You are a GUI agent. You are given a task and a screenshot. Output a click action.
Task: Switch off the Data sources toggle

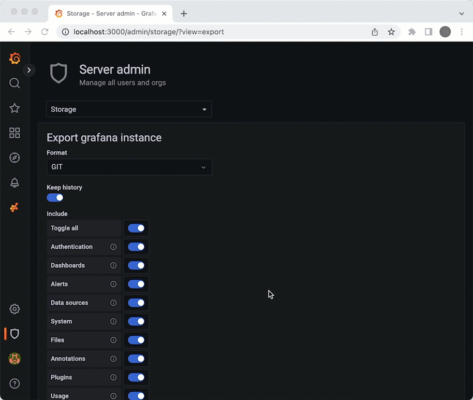pos(136,303)
